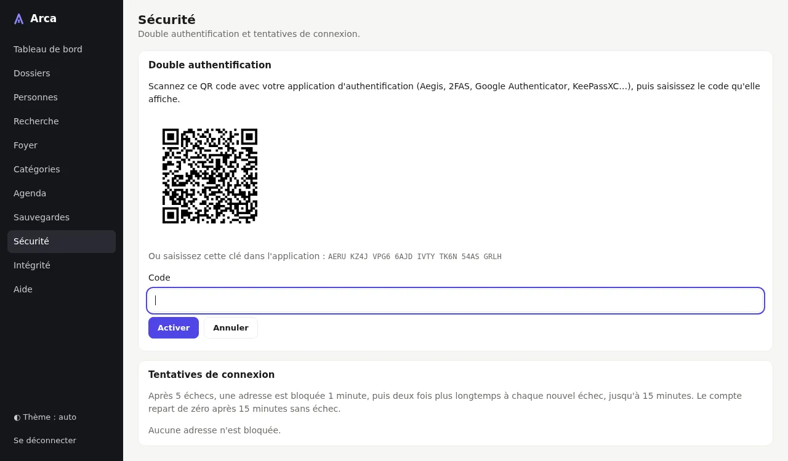Screen dimensions: 788x461
Task: Cancel setup with Annuler button
Action: click(x=231, y=327)
